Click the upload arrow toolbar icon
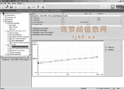 click(x=38, y=7)
